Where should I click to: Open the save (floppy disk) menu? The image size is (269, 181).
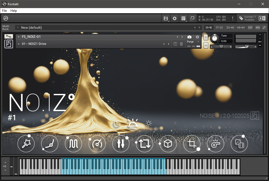pyautogui.click(x=166, y=19)
